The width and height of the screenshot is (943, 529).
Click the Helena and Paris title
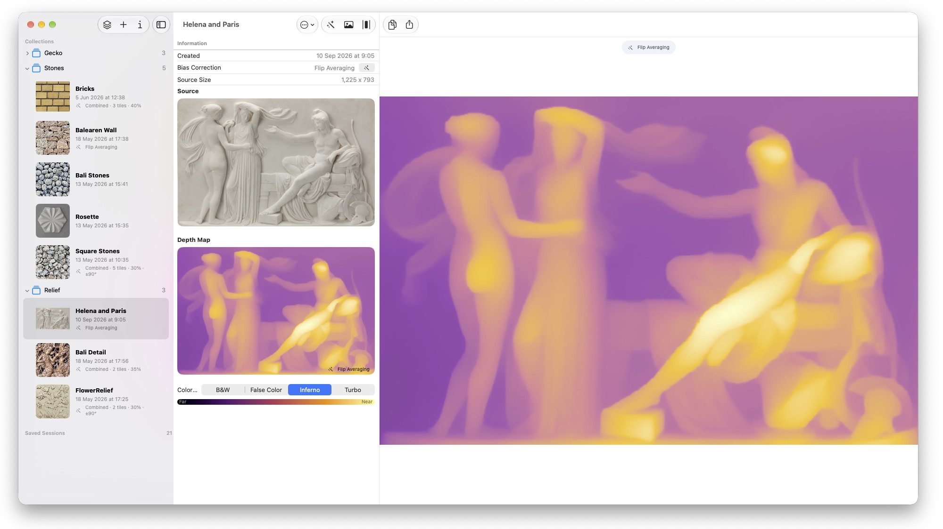[211, 24]
